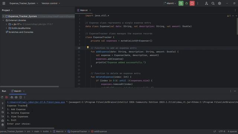
Task: Stop process from Run toolbar
Action: tap(6, 97)
